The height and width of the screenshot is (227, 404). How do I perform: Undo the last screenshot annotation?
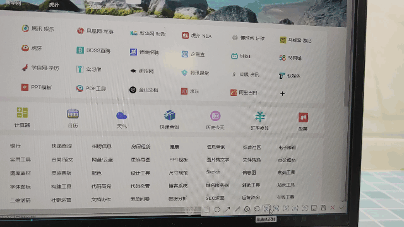[257, 209]
